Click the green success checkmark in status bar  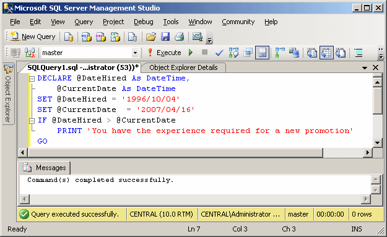pos(24,214)
